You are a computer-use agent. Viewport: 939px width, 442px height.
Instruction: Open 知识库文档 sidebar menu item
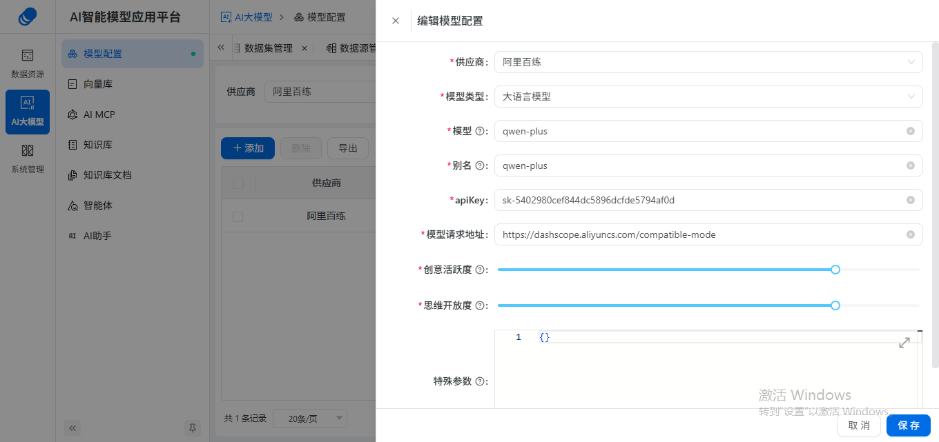point(133,175)
